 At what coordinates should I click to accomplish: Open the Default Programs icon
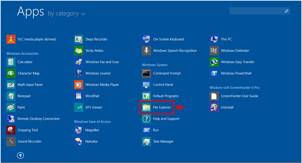(146, 96)
